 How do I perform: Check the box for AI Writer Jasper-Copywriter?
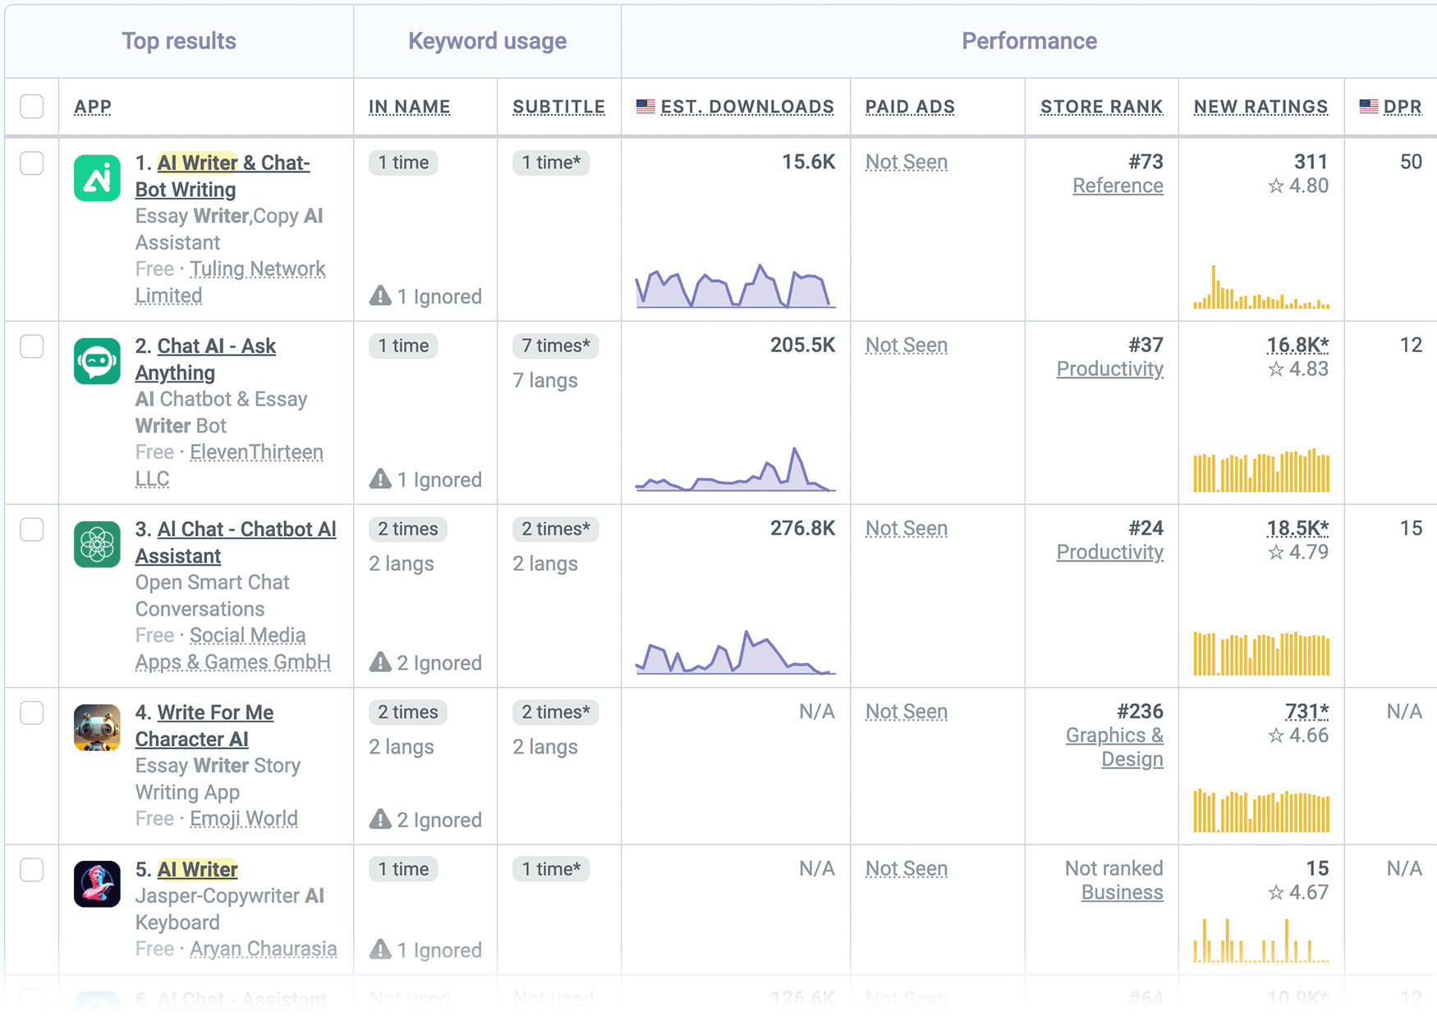point(32,869)
